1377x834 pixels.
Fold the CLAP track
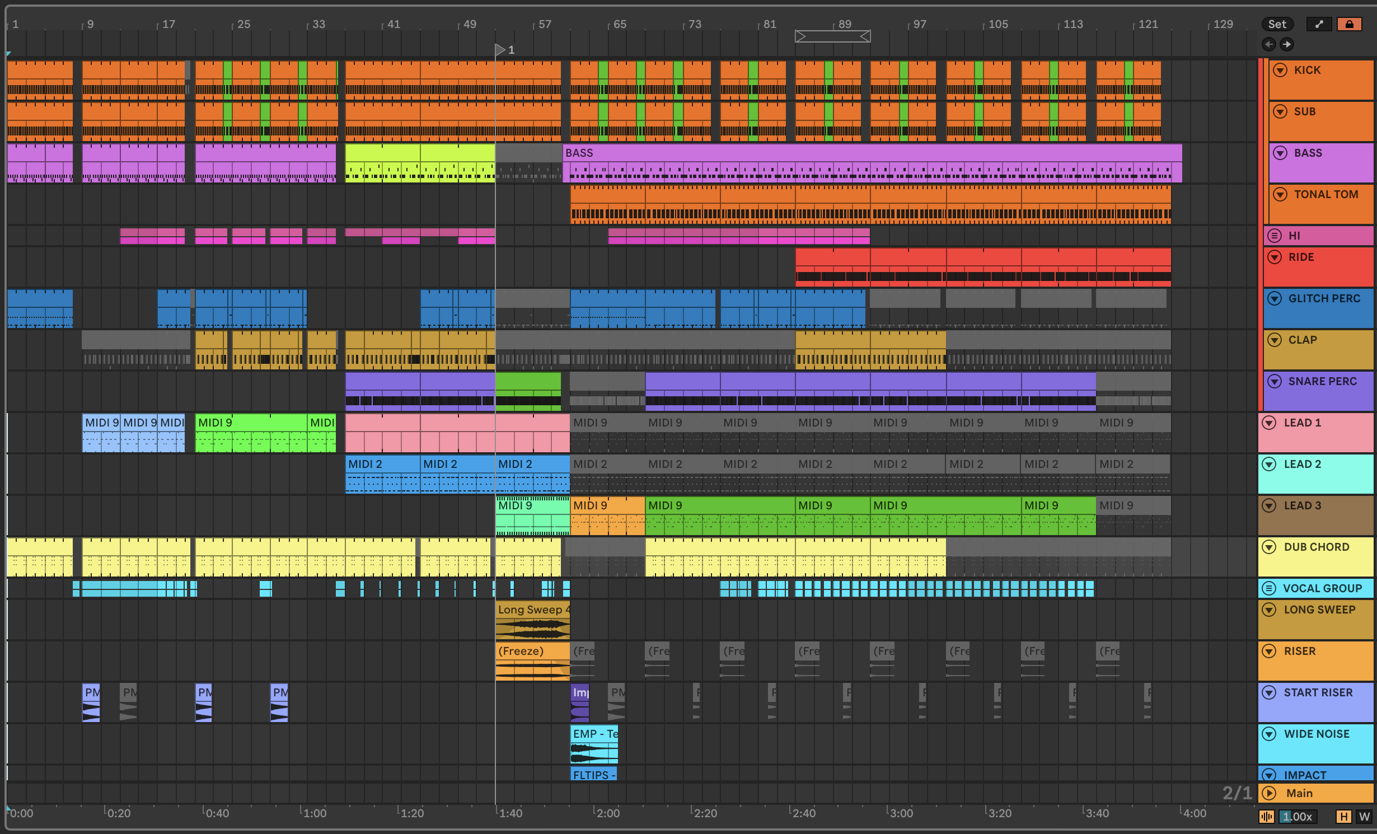pyautogui.click(x=1275, y=340)
